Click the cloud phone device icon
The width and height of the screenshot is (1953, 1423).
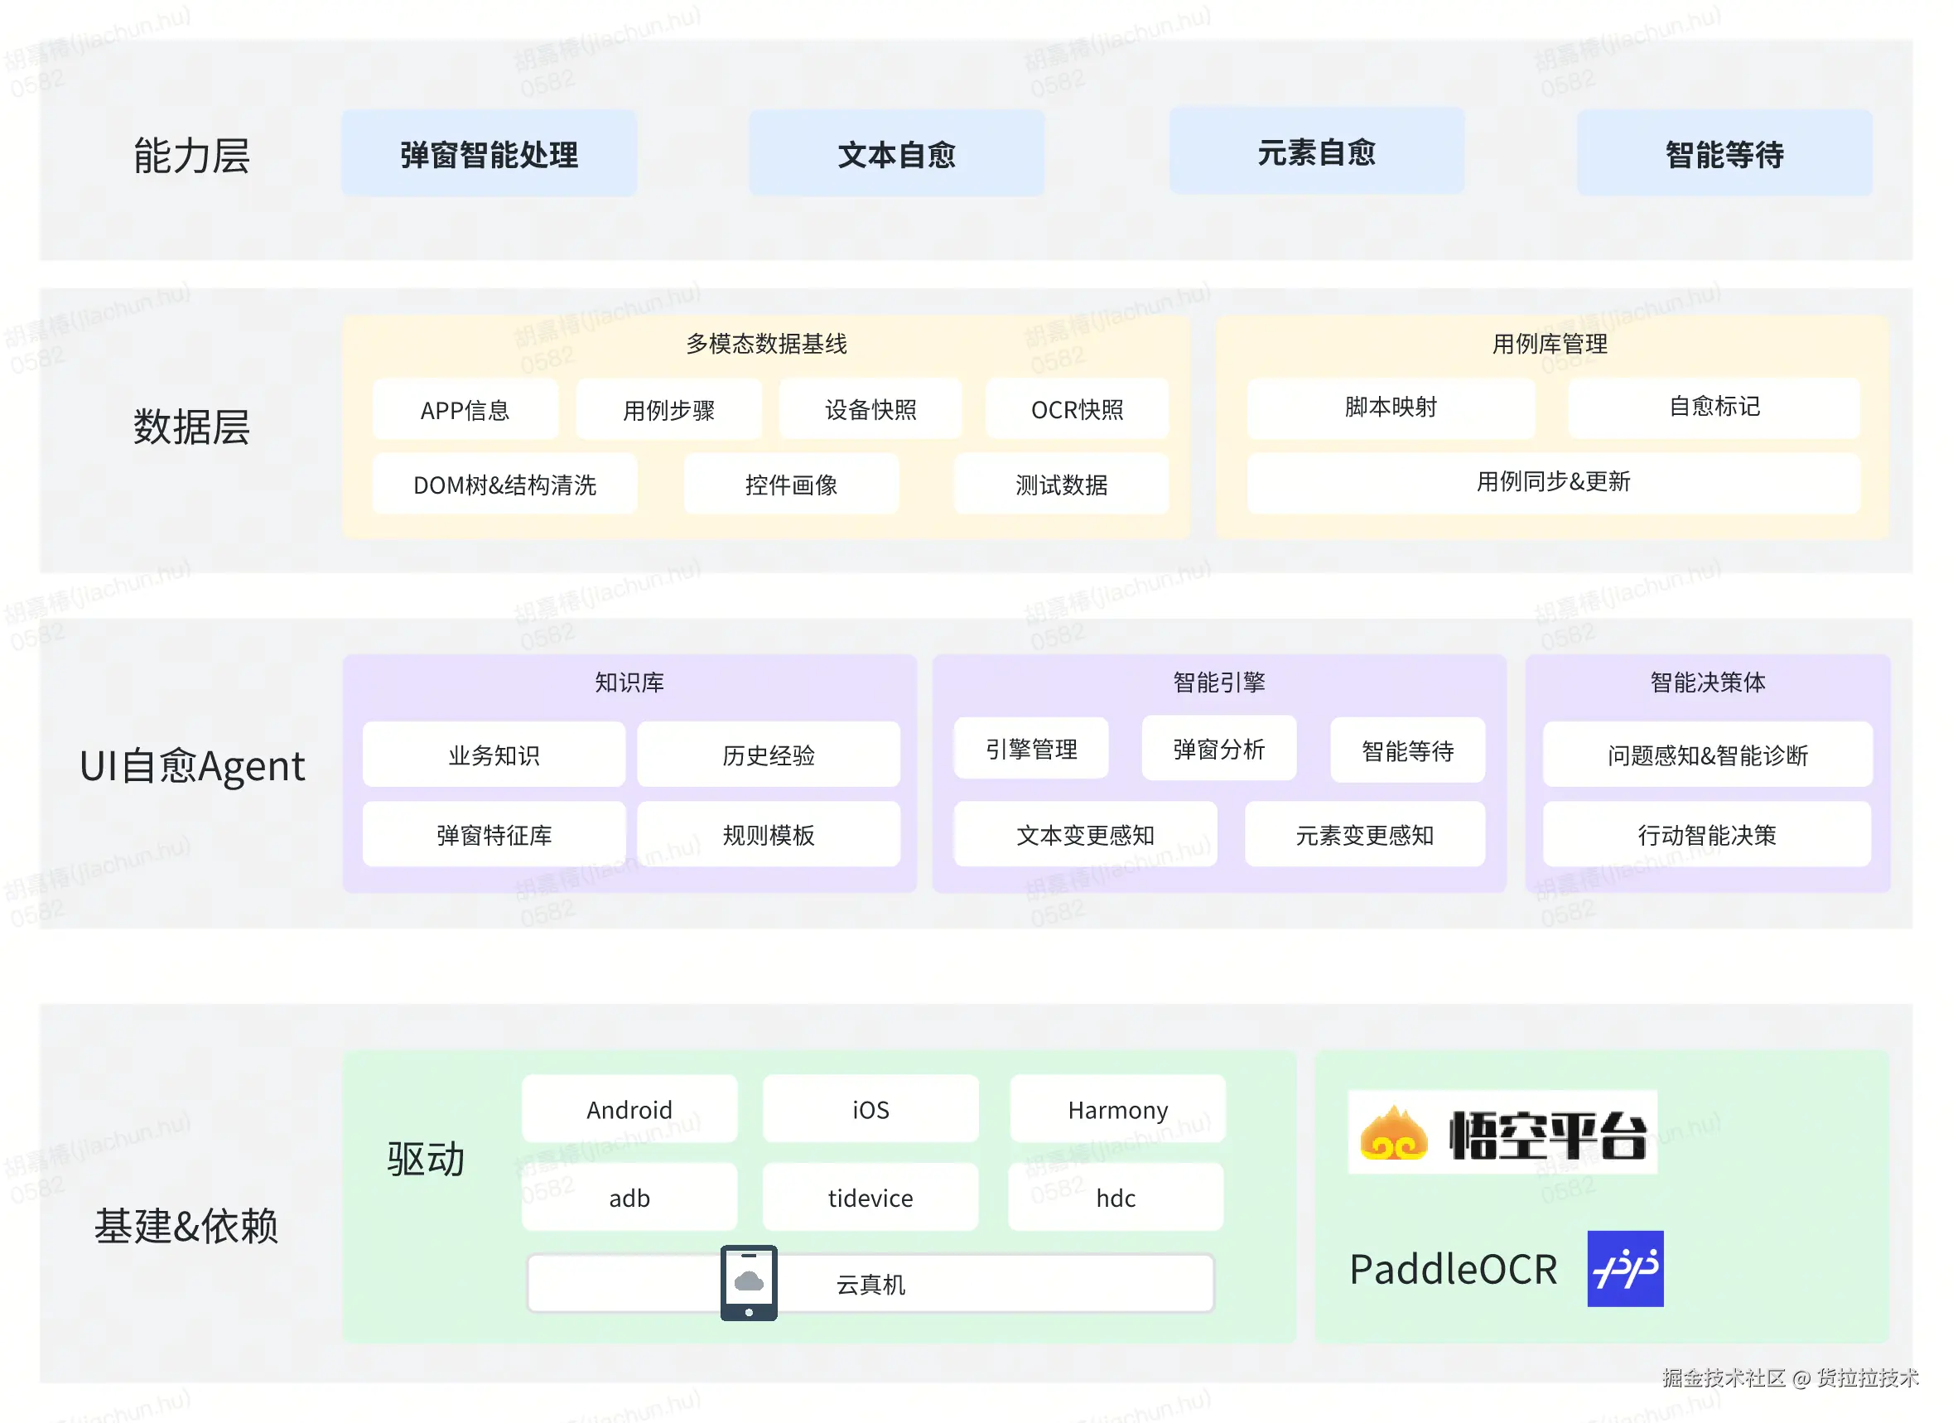(x=748, y=1282)
